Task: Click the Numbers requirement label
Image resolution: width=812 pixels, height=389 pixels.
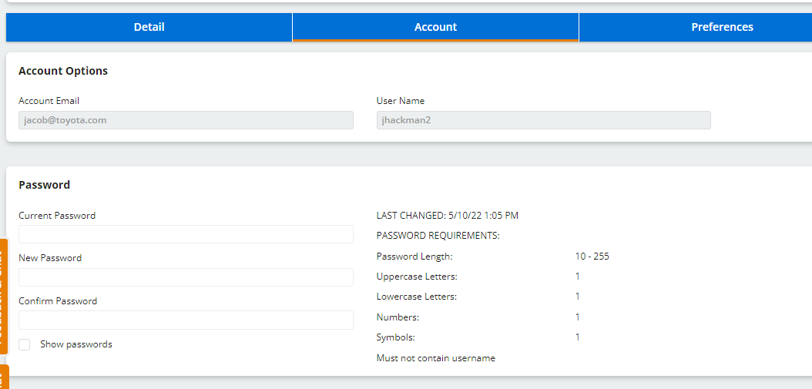Action: point(398,317)
